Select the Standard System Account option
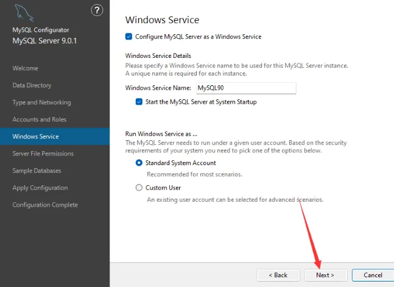Screen dimensions: 394x287 (139, 163)
